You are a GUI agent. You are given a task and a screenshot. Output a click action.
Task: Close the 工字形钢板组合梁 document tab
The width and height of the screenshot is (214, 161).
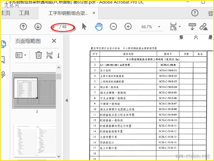(94, 13)
